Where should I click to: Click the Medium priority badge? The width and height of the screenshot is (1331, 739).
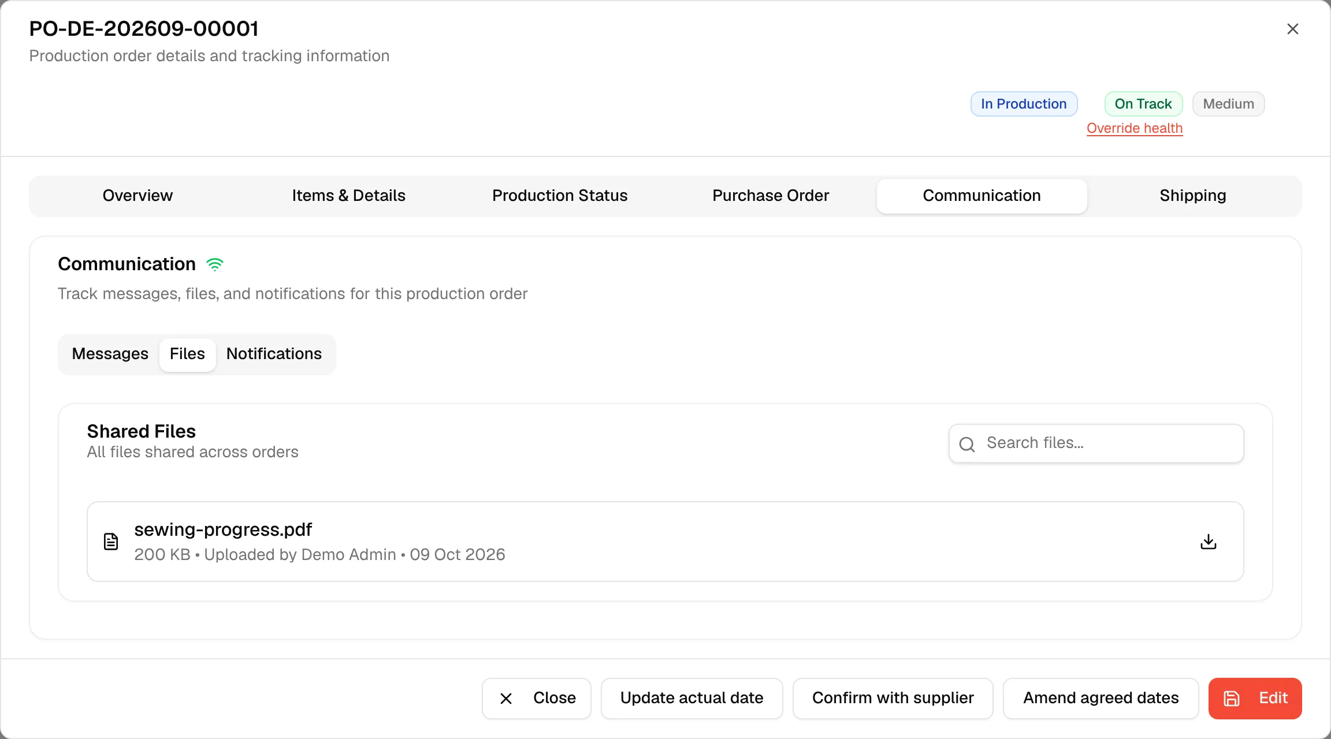click(x=1228, y=104)
